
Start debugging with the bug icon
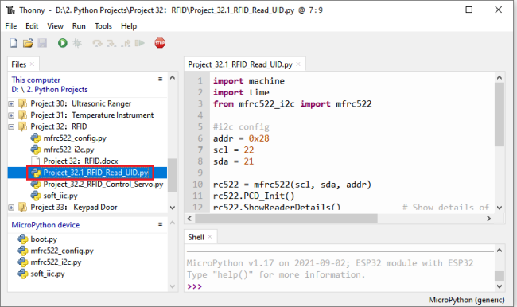coord(77,43)
